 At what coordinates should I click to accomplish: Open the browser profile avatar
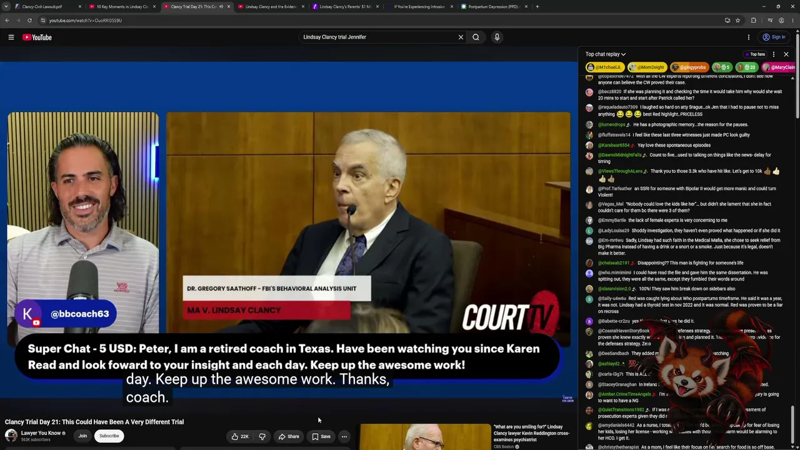click(781, 21)
